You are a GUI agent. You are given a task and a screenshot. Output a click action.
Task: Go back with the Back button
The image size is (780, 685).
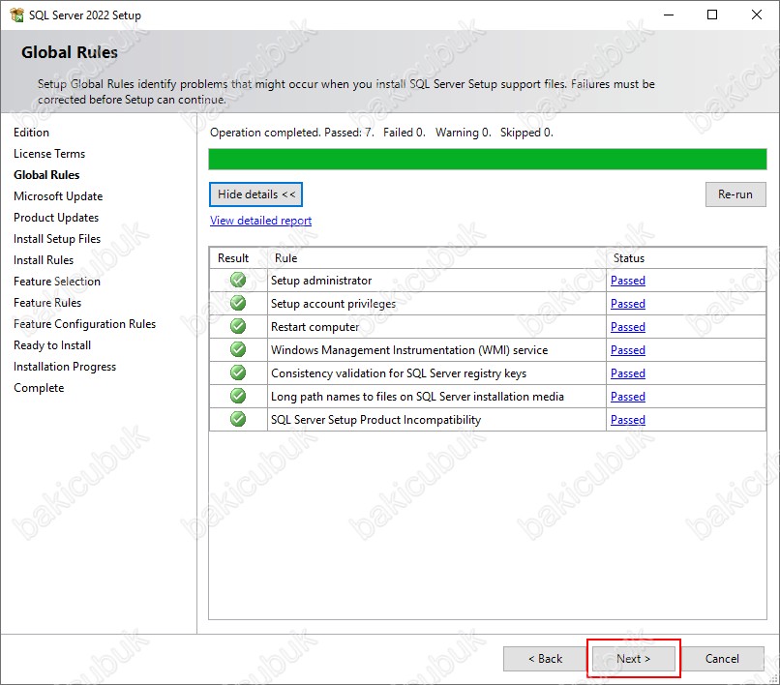pos(545,659)
